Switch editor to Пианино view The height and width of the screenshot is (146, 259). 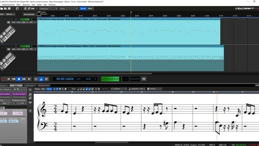pos(37,89)
